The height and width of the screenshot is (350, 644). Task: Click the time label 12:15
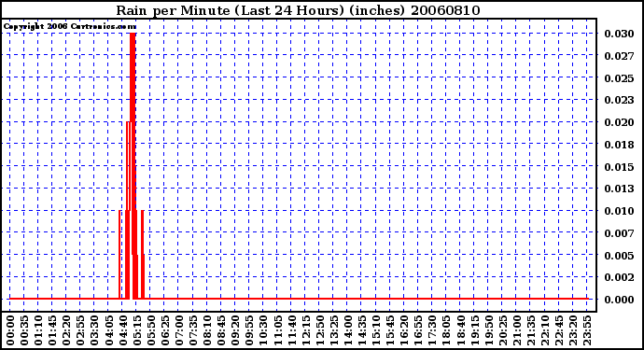click(x=305, y=330)
